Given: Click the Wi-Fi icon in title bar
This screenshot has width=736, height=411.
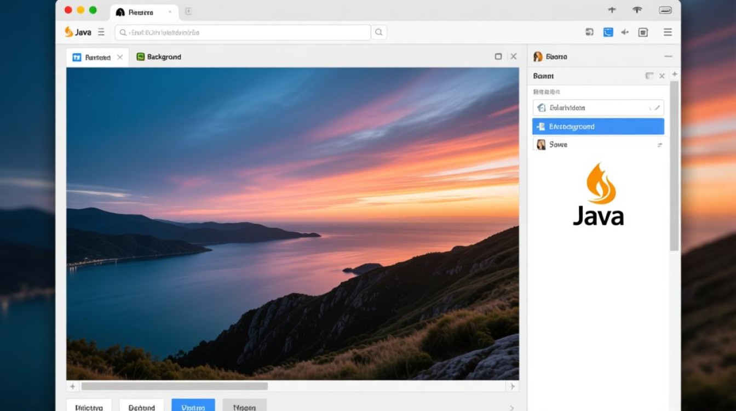Looking at the screenshot, I should [x=637, y=10].
